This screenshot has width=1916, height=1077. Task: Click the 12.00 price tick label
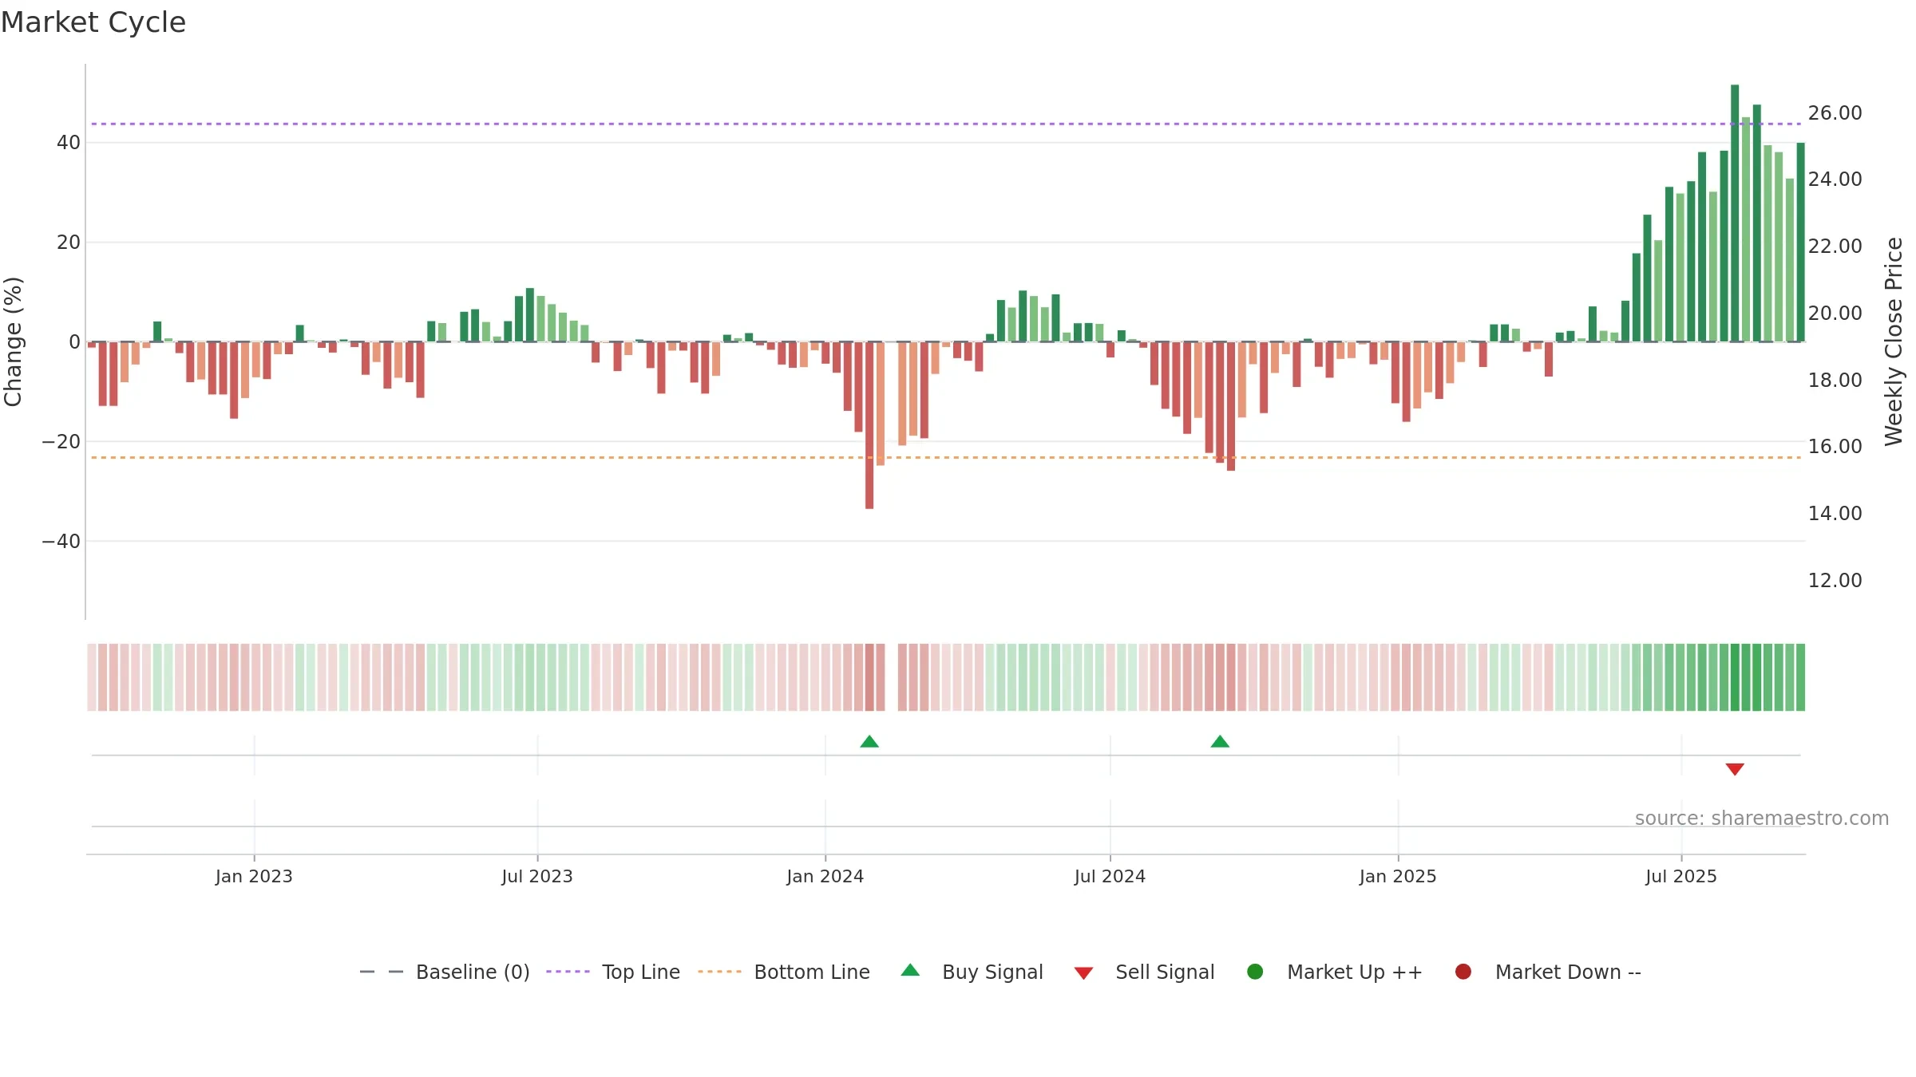[x=1835, y=580]
